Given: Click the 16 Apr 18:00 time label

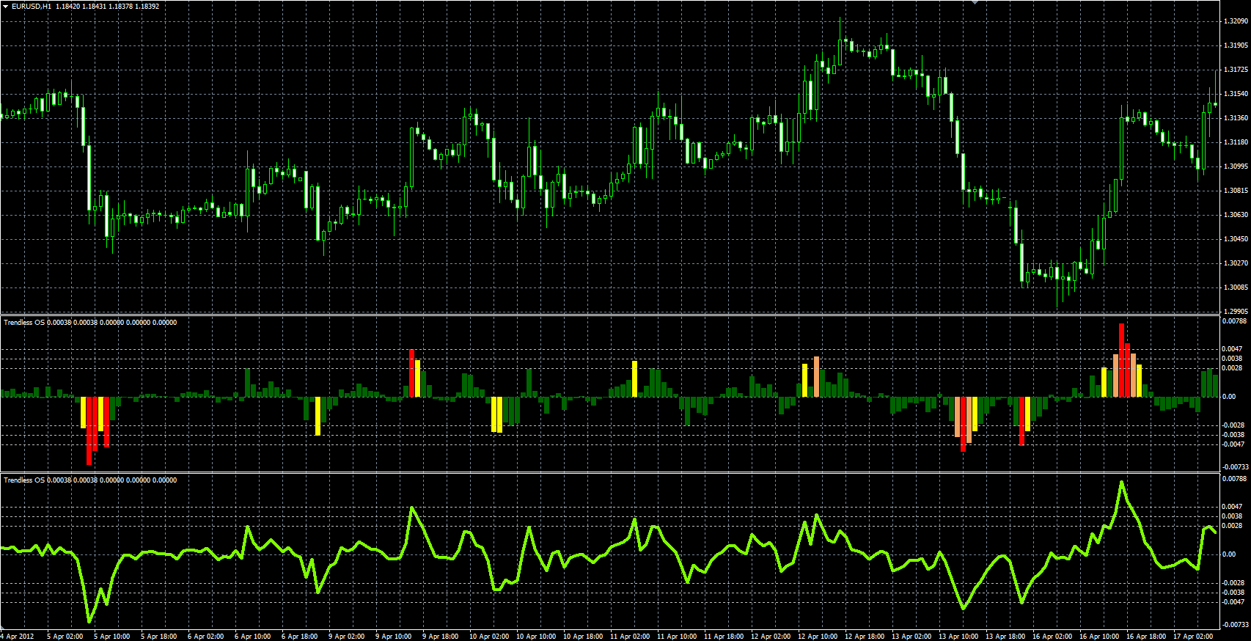Looking at the screenshot, I should coord(1146,637).
